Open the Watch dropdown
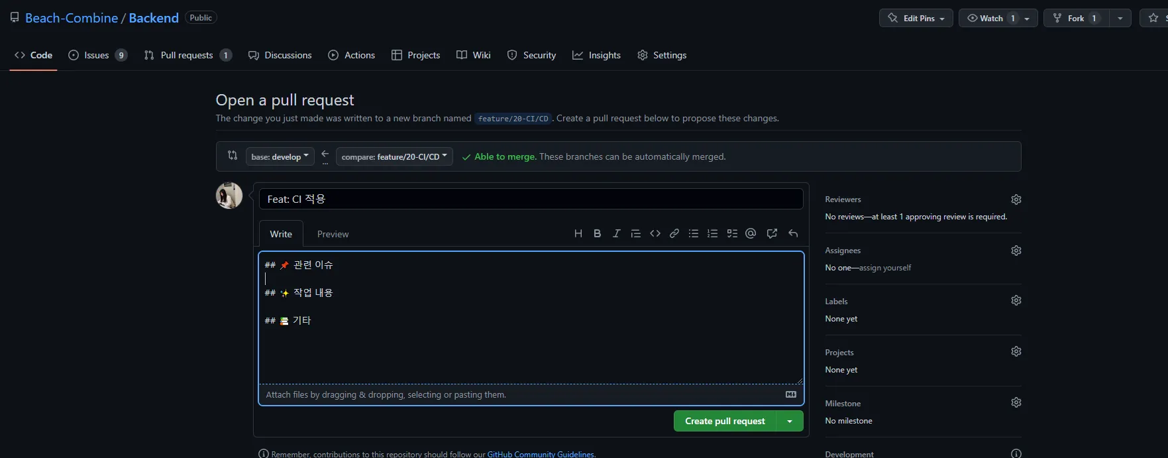Screen dimensions: 1168x458 pos(998,18)
